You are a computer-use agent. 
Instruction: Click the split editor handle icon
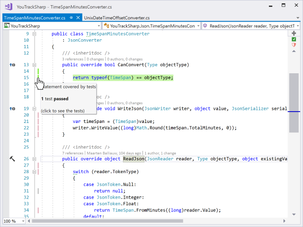pos(294,33)
